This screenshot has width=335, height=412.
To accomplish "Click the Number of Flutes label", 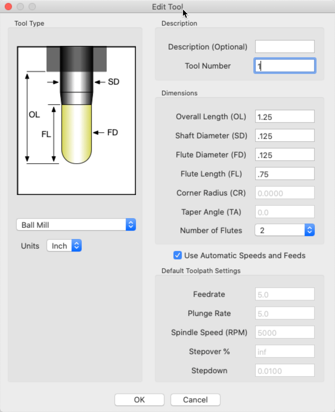I will click(211, 230).
